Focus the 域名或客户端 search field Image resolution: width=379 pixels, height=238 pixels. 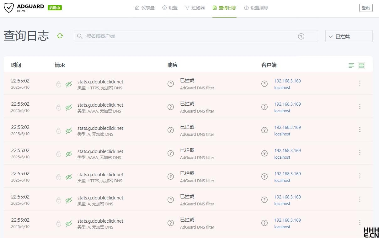(x=196, y=36)
